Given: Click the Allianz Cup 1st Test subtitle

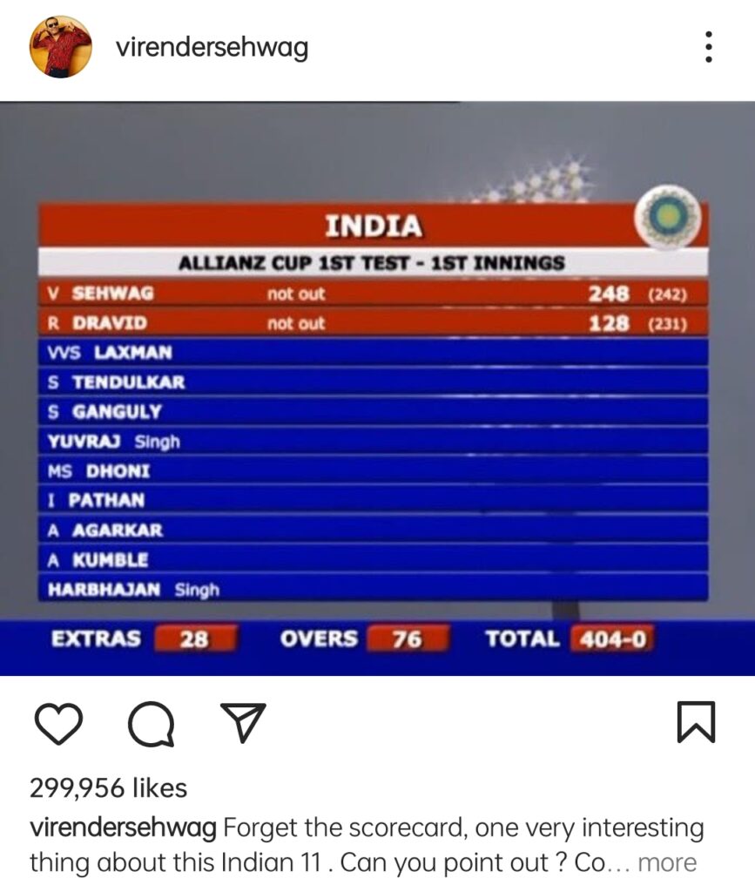Looking at the screenshot, I should pyautogui.click(x=372, y=263).
